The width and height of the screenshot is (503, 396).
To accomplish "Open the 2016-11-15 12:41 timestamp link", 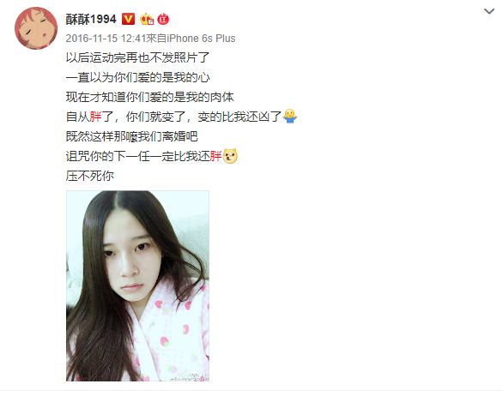I will coord(106,39).
